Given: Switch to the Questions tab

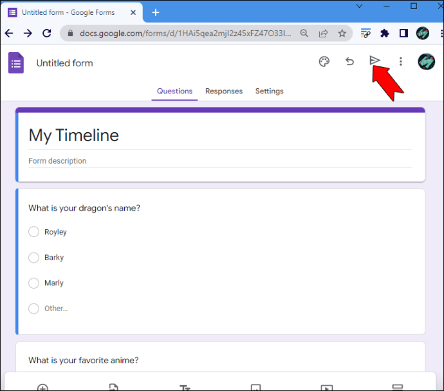Looking at the screenshot, I should tap(175, 91).
